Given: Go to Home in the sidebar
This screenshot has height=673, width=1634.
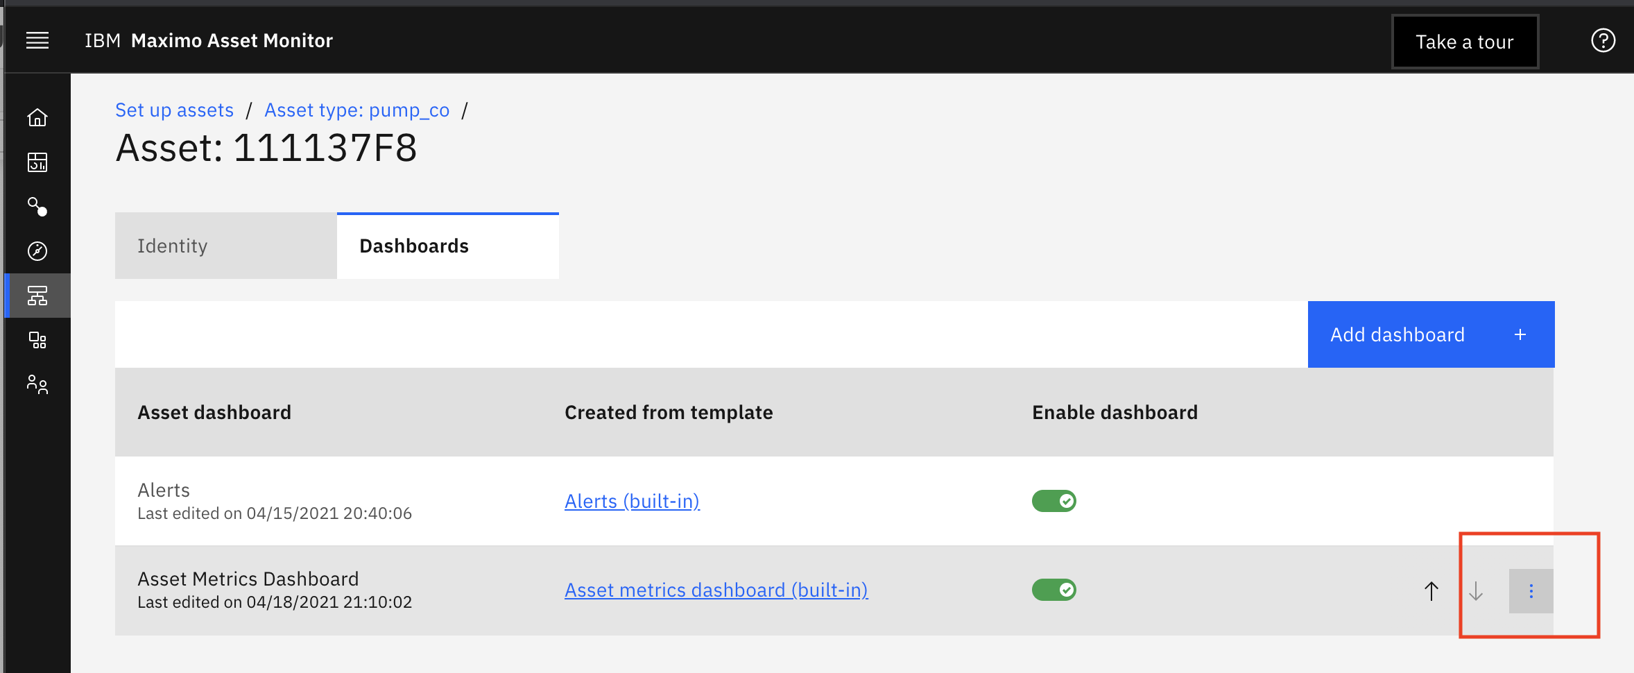Looking at the screenshot, I should coord(37,117).
